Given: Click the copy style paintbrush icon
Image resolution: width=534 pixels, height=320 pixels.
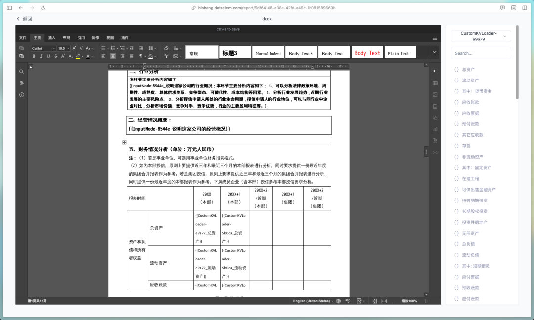Looking at the screenshot, I should point(166,56).
